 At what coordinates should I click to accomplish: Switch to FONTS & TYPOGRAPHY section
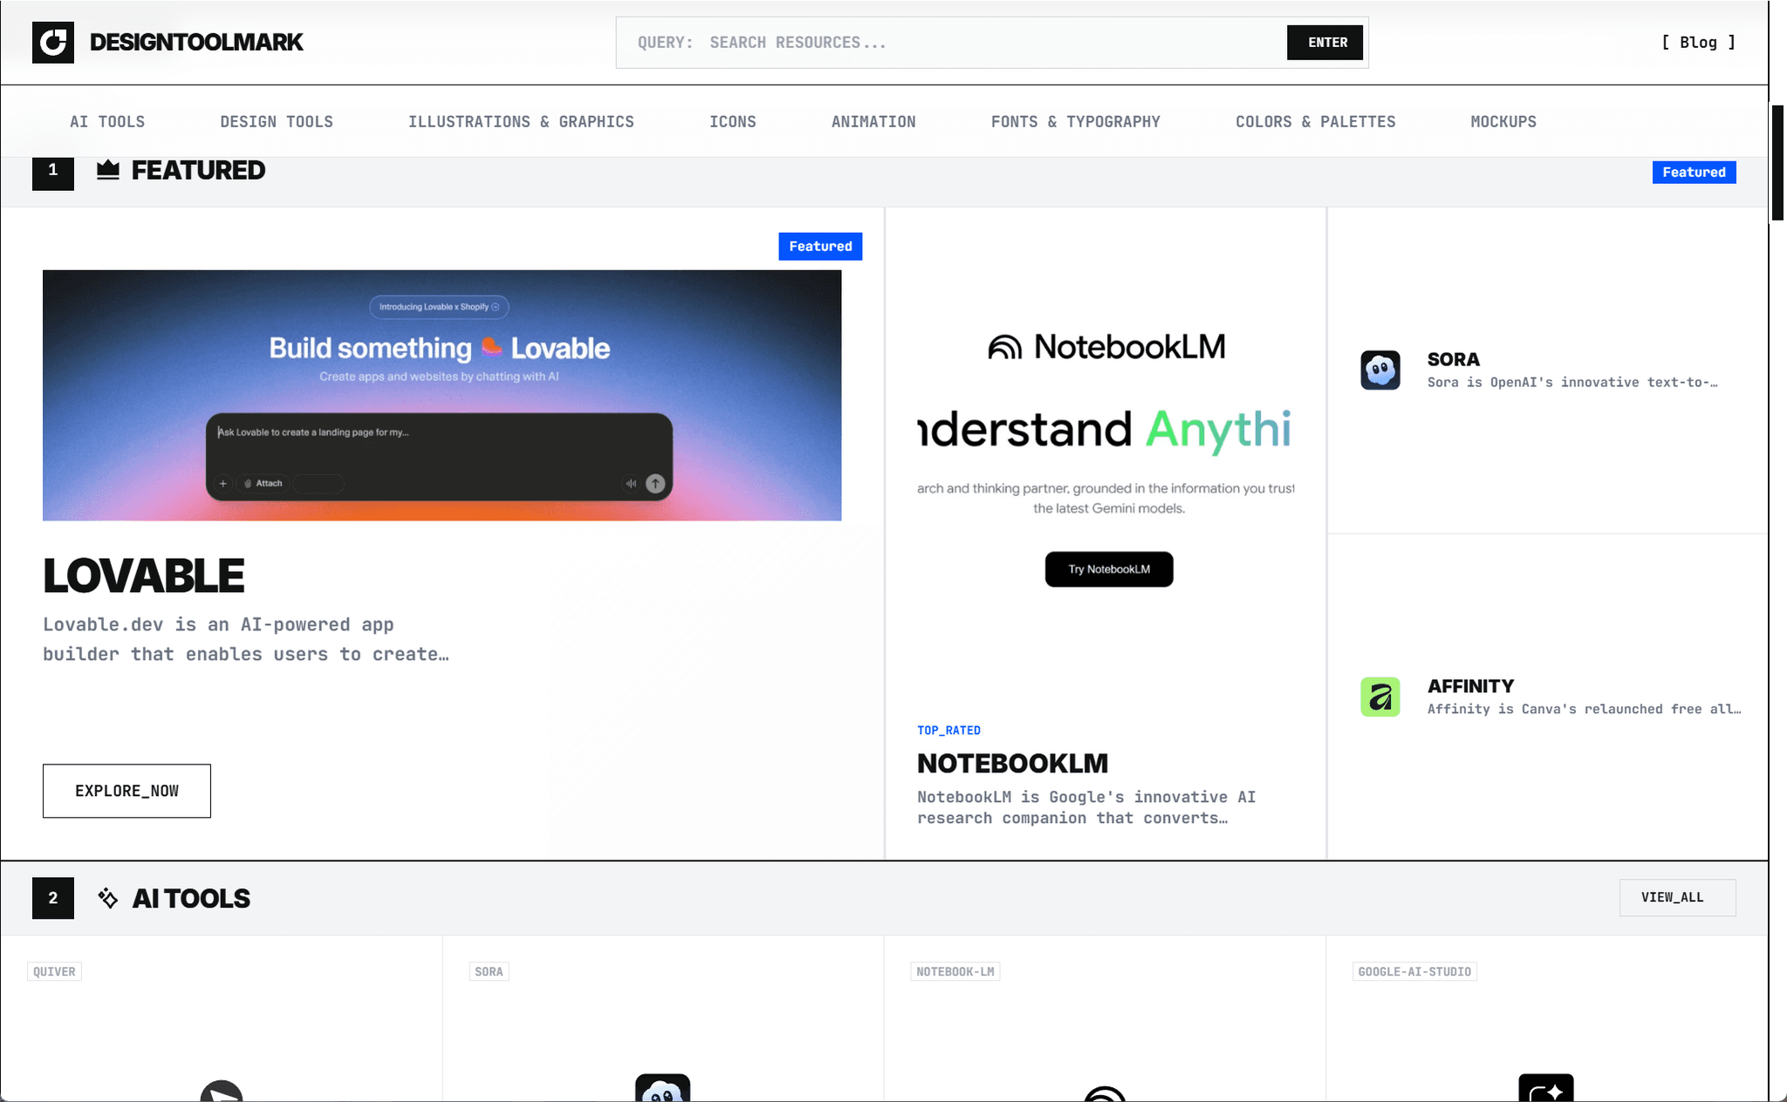[1075, 122]
